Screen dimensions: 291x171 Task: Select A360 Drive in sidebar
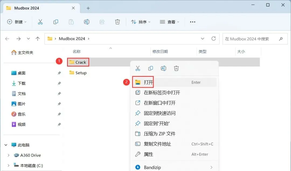(x=27, y=155)
